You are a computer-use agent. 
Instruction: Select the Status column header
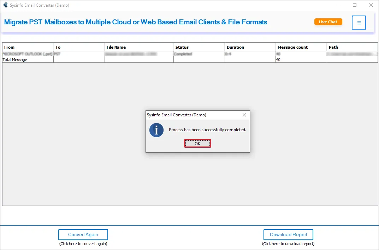[199, 47]
